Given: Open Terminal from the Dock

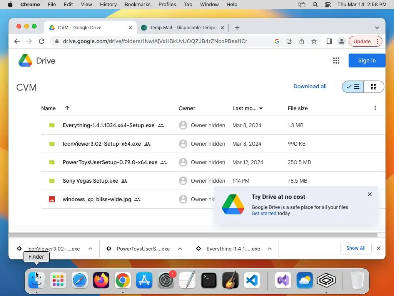Looking at the screenshot, I should [209, 280].
